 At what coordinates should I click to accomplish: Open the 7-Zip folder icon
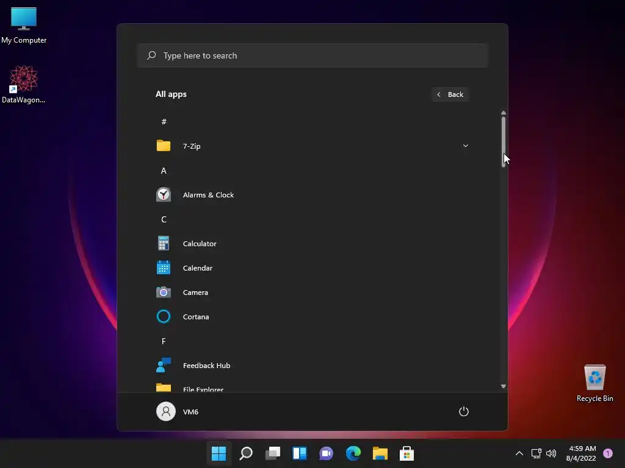[x=164, y=146]
